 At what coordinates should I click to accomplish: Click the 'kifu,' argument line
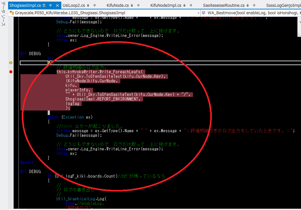(71, 85)
